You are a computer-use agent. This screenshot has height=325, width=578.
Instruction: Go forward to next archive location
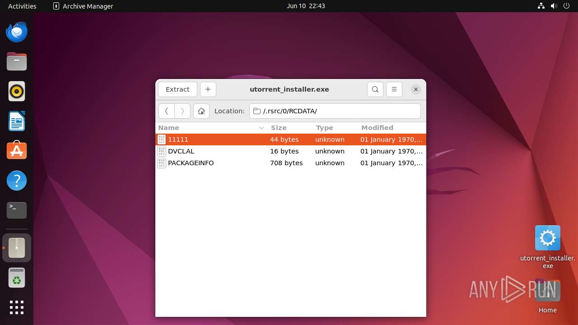click(x=182, y=111)
